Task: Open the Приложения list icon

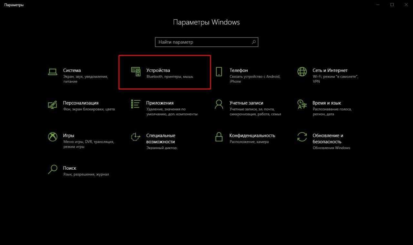Action: [x=136, y=104]
